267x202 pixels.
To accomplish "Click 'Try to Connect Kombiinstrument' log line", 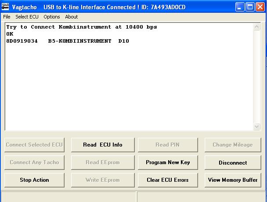I will [x=82, y=27].
